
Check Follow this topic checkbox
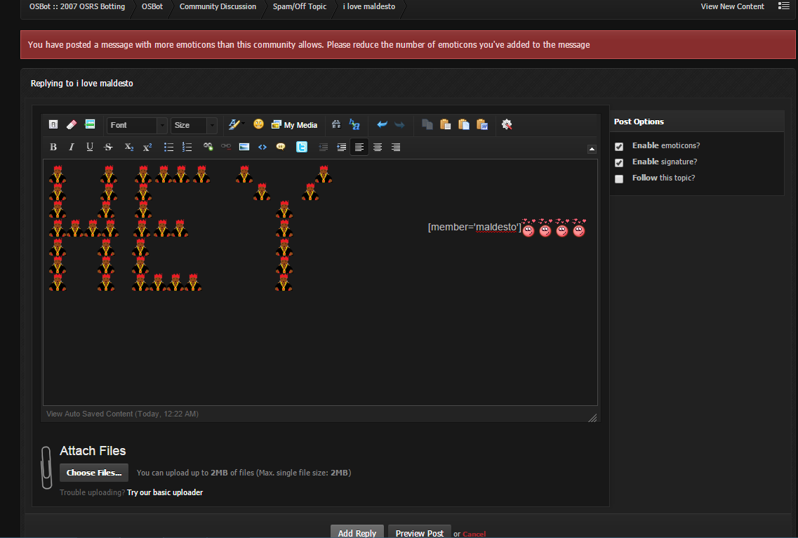619,179
